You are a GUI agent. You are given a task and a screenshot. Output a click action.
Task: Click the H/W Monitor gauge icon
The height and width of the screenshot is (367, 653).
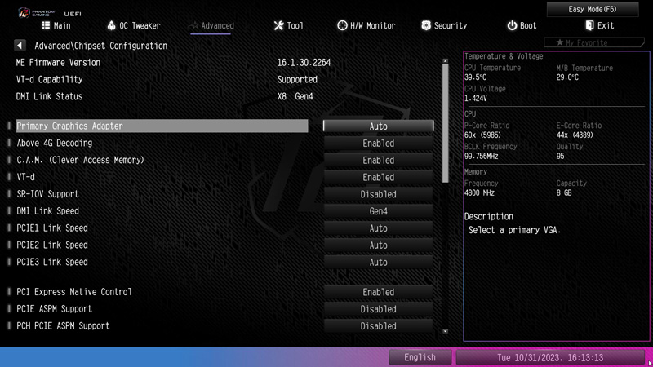tap(342, 25)
